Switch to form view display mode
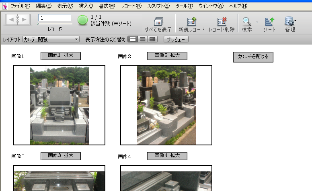The width and height of the screenshot is (312, 191). [132, 39]
